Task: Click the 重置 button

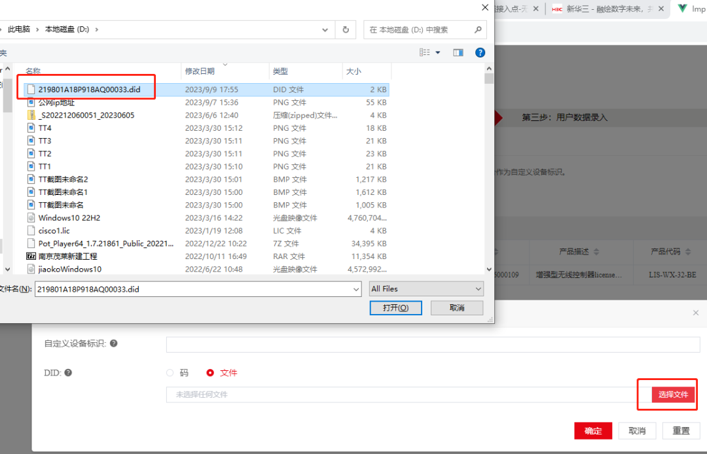Action: (x=681, y=430)
